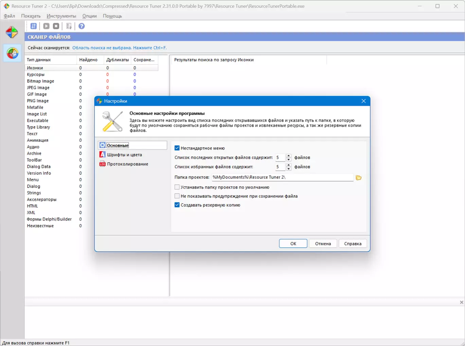Screen dimensions: 465x346
Task: Click the Отмена button
Action: 323,244
